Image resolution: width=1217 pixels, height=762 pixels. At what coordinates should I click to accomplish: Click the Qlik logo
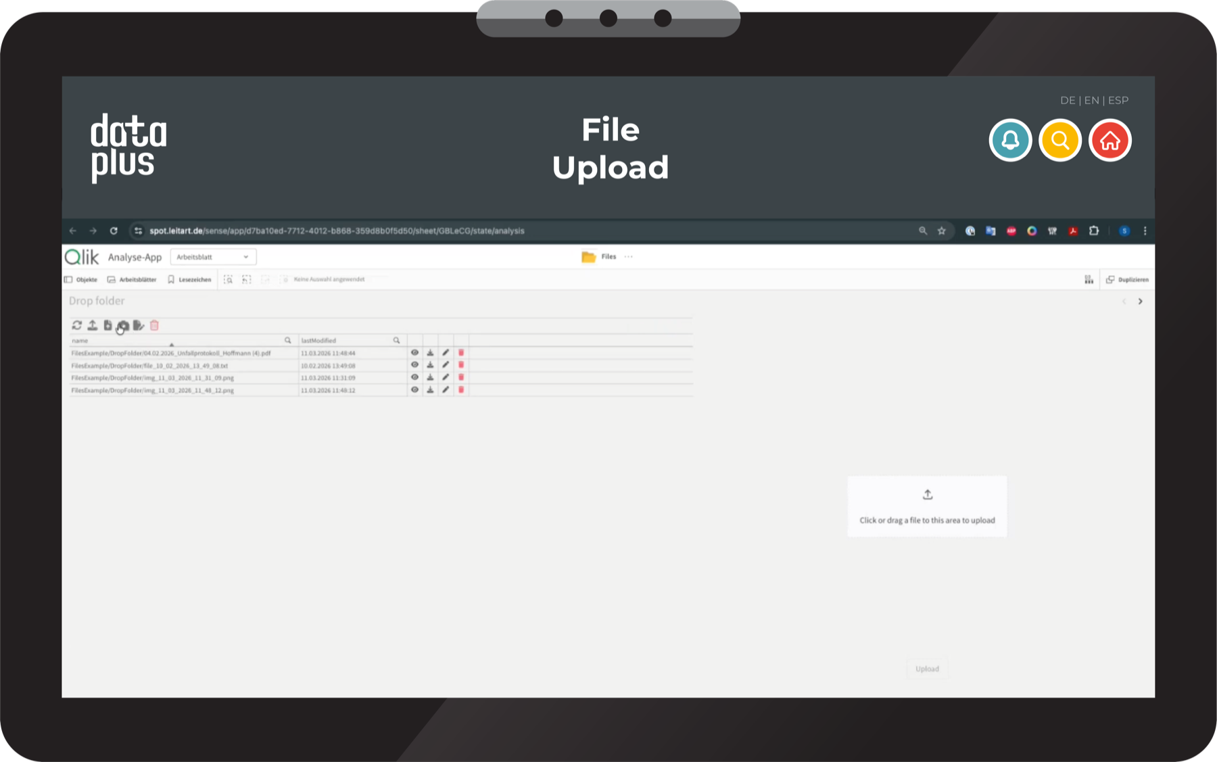pos(82,257)
